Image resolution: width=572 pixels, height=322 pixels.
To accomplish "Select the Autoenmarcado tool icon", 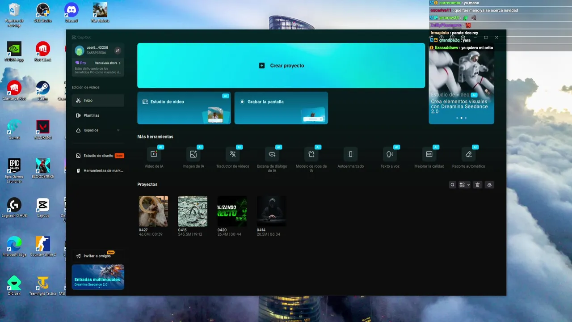I will pos(351,154).
